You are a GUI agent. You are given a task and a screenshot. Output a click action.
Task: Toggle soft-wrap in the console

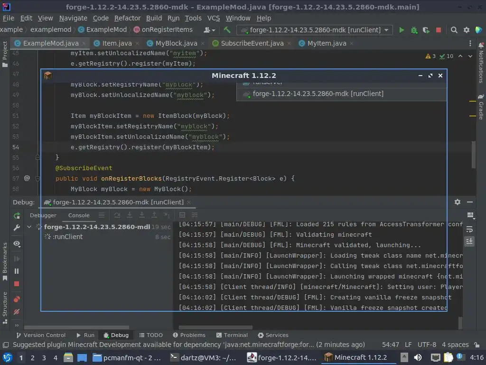[469, 230]
